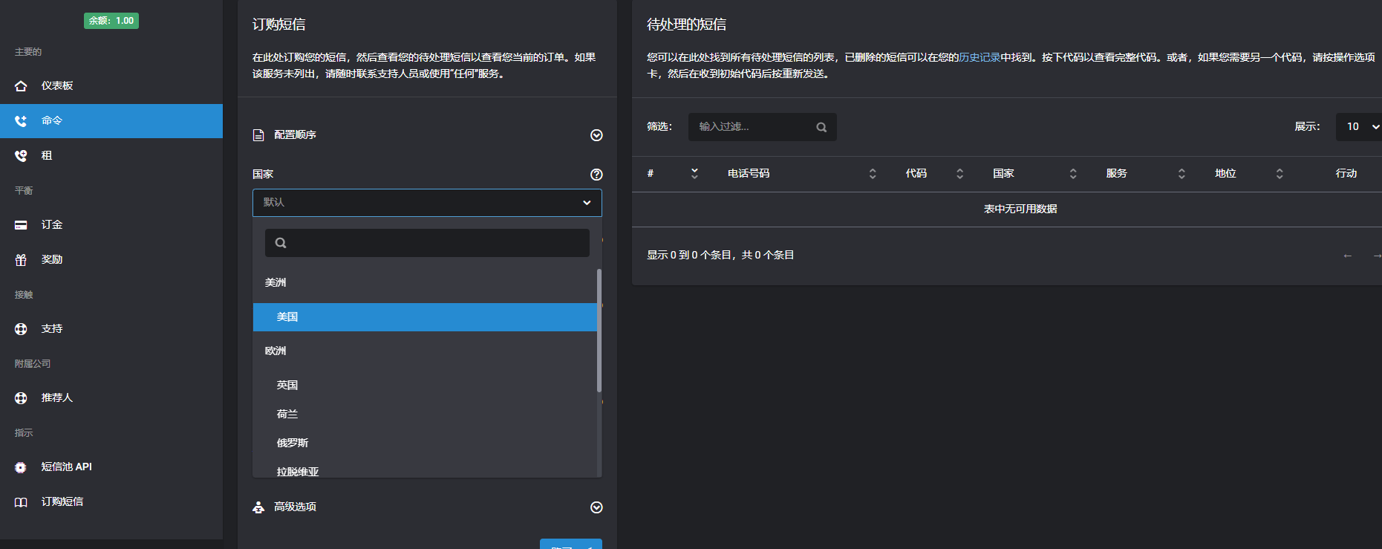Sort table by # column
Screen dimensions: 1382x549
(694, 173)
